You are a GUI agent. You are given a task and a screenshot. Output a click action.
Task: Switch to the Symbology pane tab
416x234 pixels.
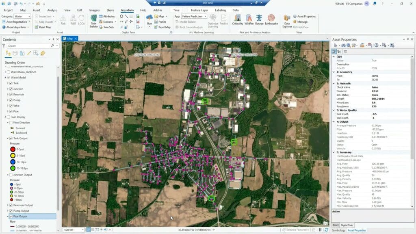338,230
